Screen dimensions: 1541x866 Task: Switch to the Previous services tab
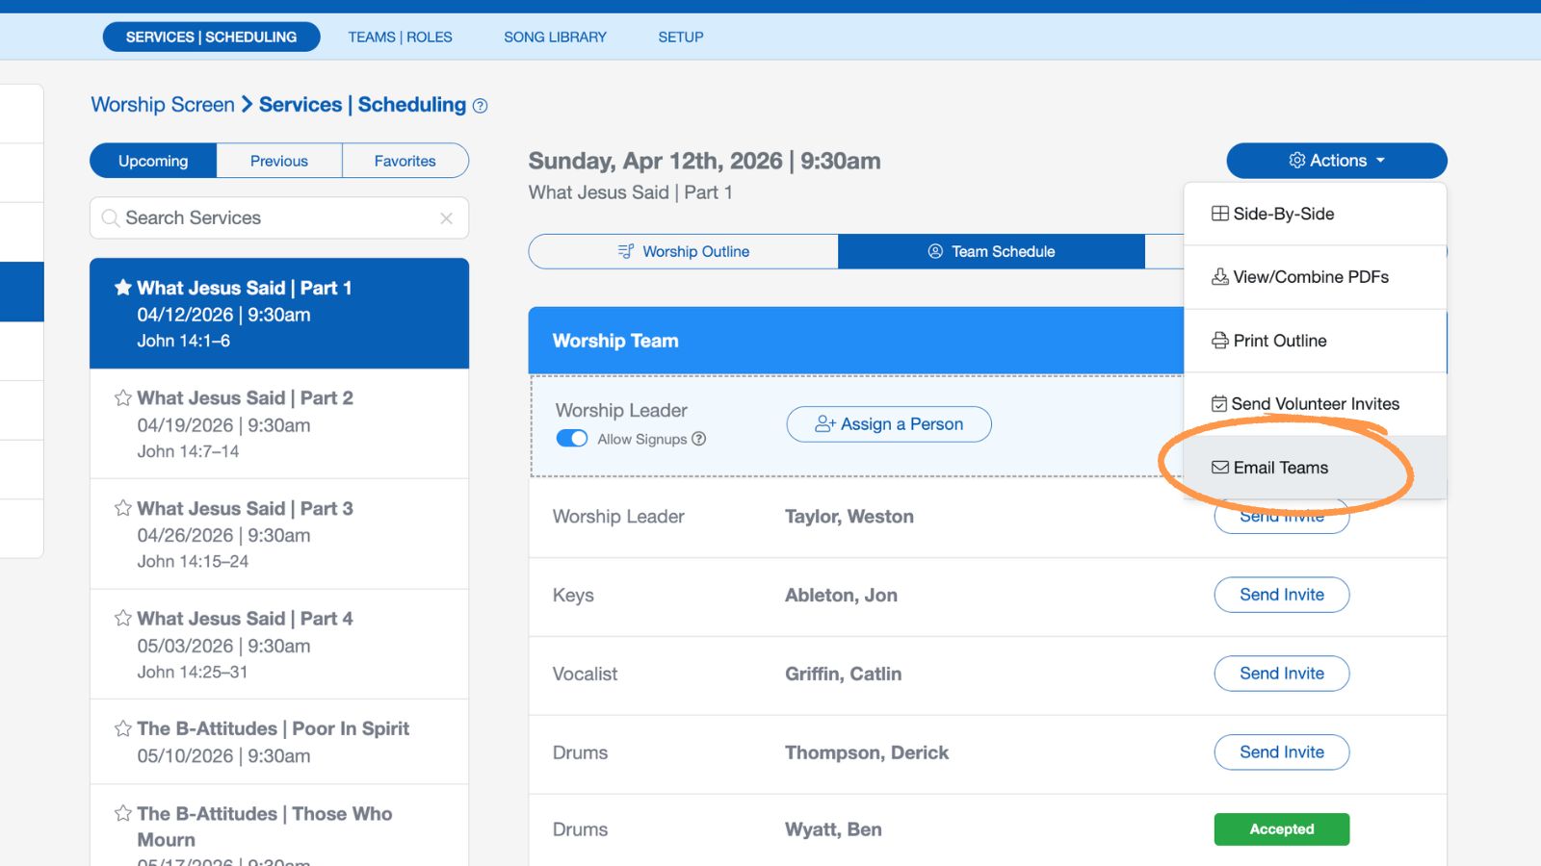click(x=278, y=160)
